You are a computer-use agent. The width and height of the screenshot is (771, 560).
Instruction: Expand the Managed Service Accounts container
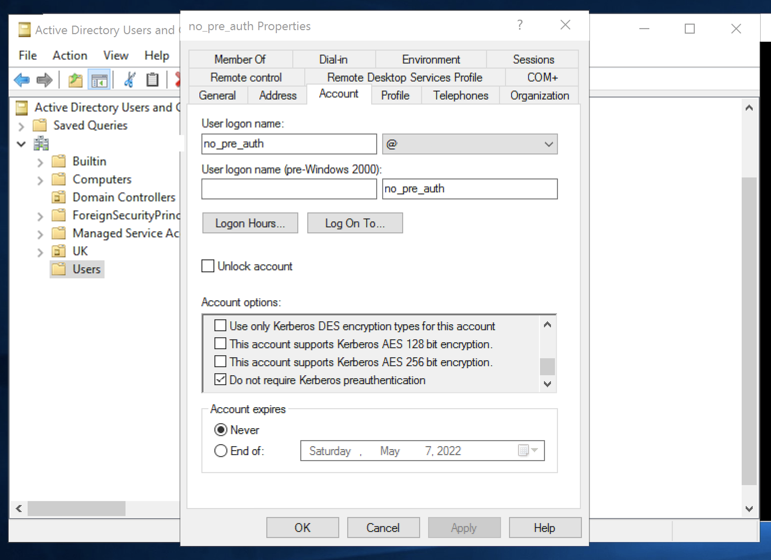pos(40,235)
